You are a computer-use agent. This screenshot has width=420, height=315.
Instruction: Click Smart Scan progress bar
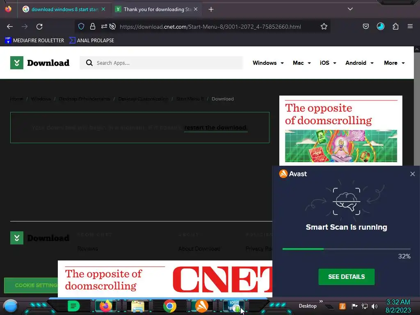[346, 249]
